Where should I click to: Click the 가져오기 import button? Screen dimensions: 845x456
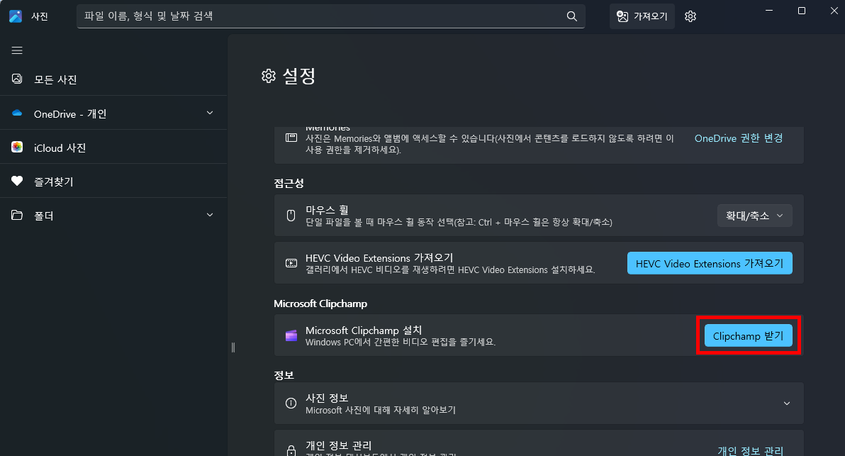(x=642, y=16)
